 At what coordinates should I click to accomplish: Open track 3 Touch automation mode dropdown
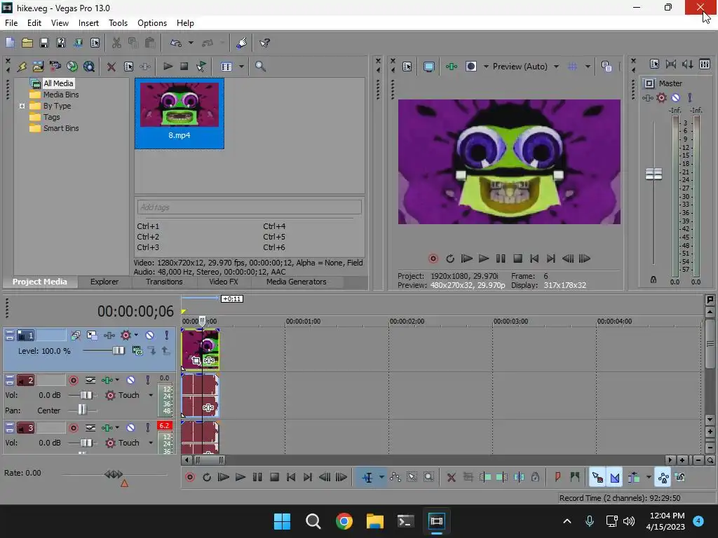[151, 443]
